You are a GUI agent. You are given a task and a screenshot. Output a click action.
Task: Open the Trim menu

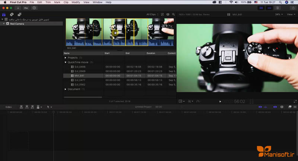click(x=48, y=2)
